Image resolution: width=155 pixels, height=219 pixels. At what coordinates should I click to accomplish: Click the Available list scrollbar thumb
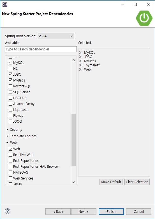coord(73,140)
